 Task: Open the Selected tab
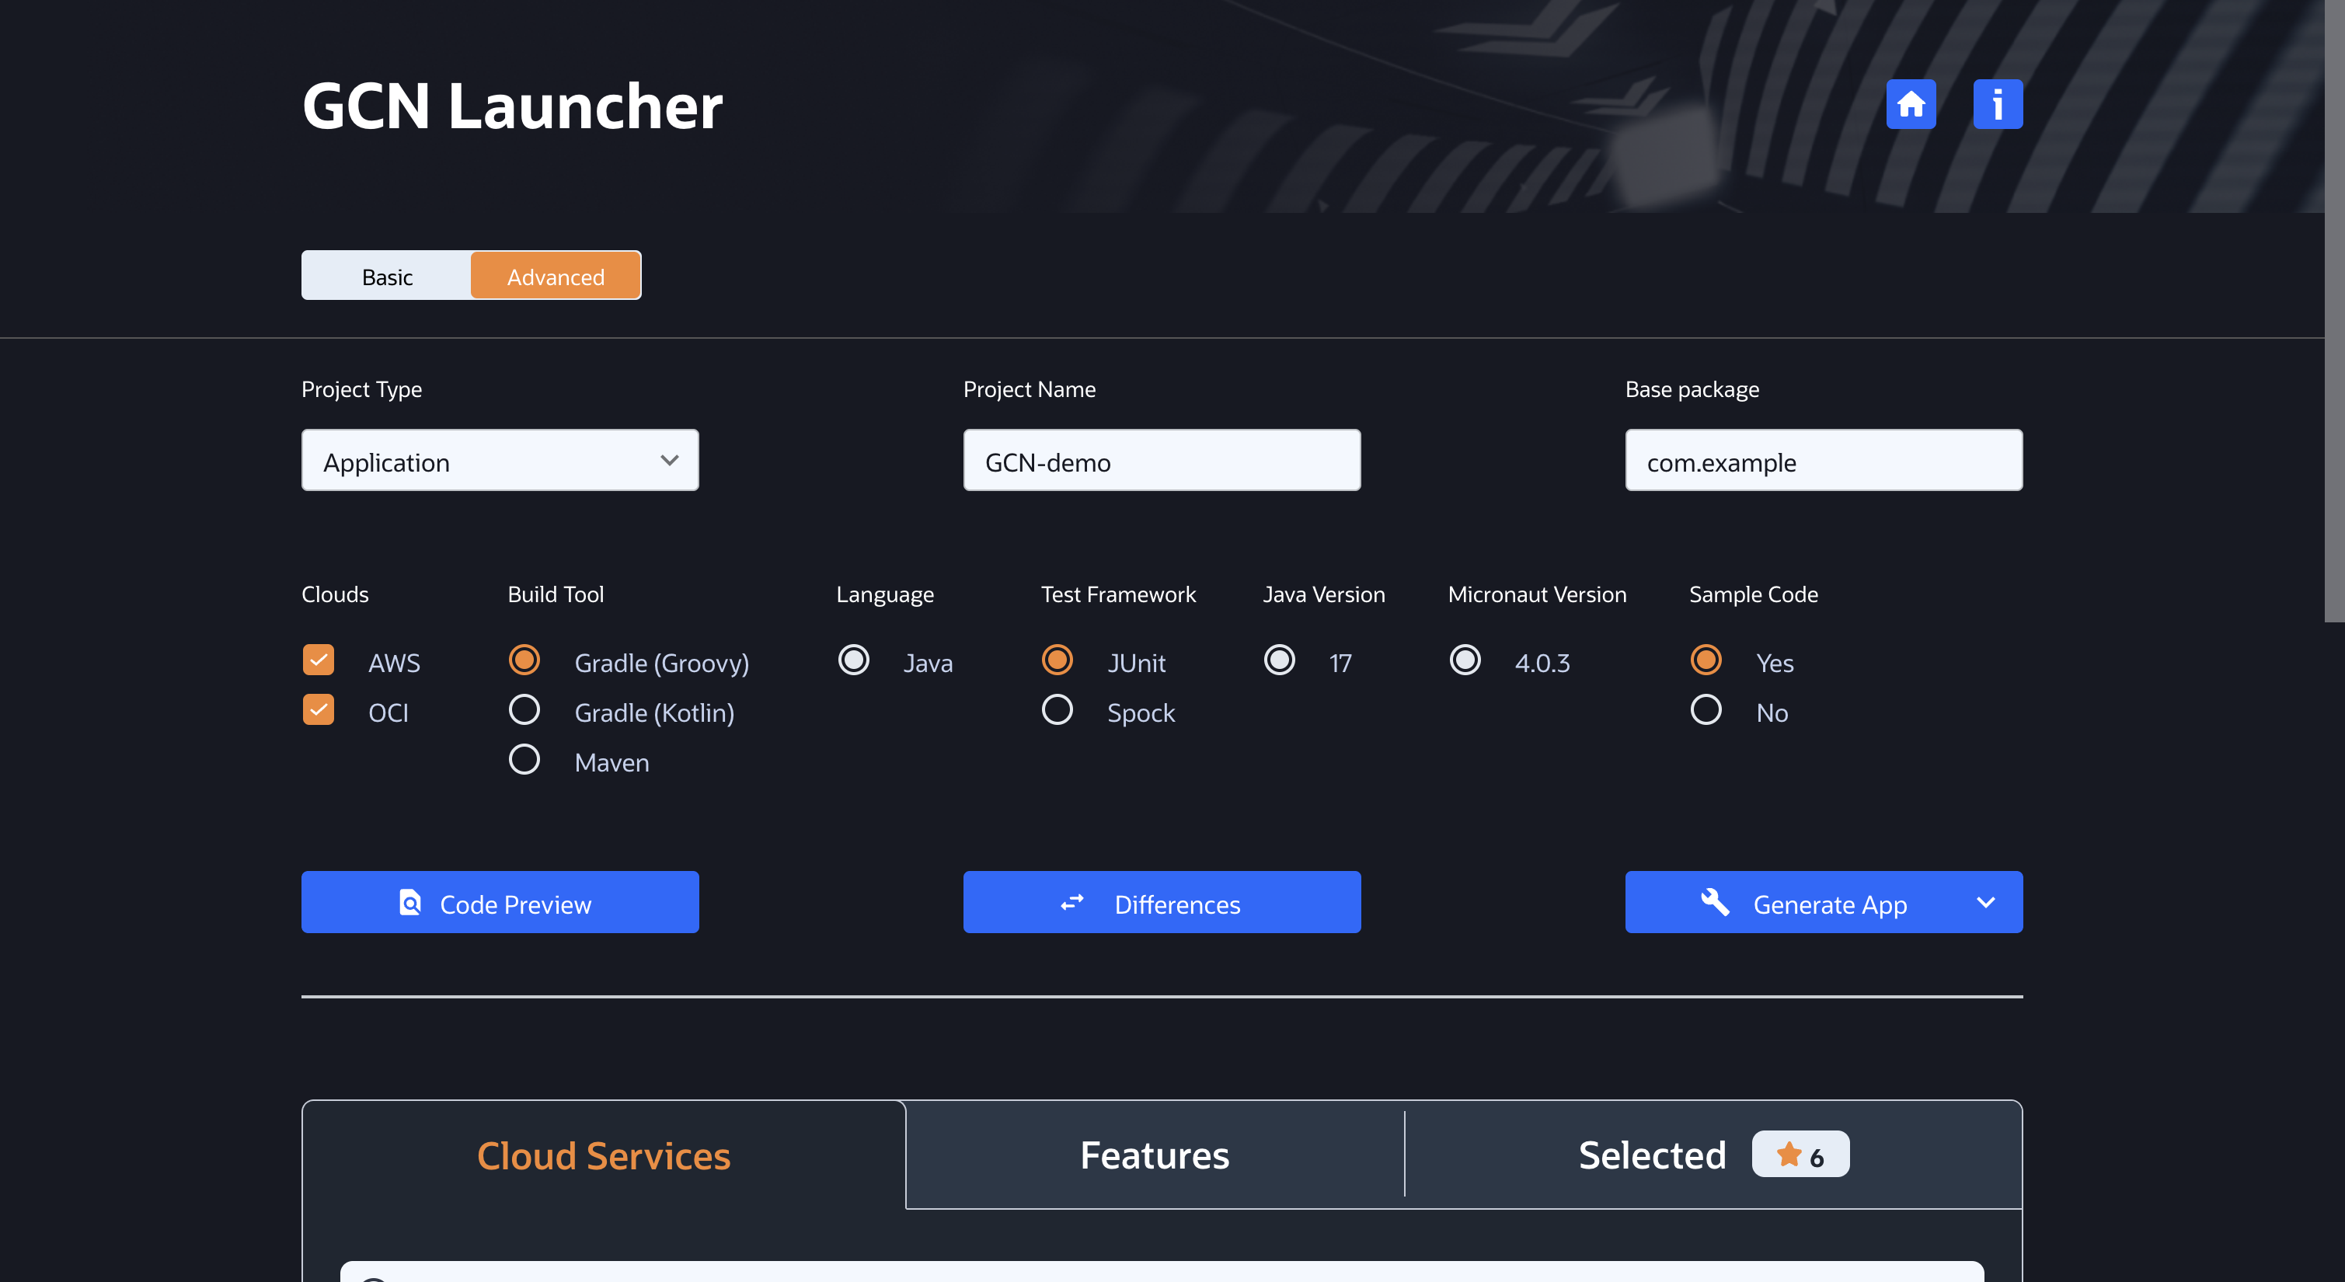coord(1652,1154)
